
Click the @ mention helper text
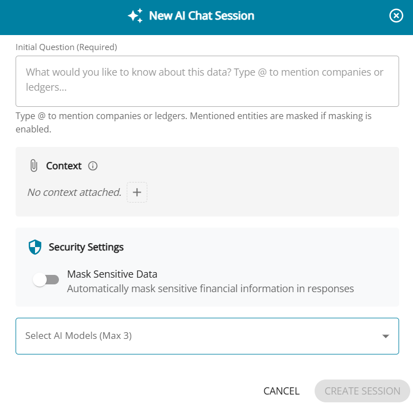tap(193, 122)
